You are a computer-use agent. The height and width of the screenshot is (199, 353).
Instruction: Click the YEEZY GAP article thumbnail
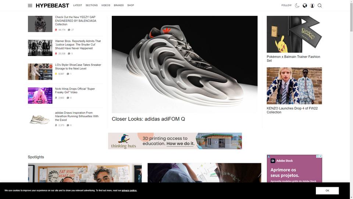40,24
